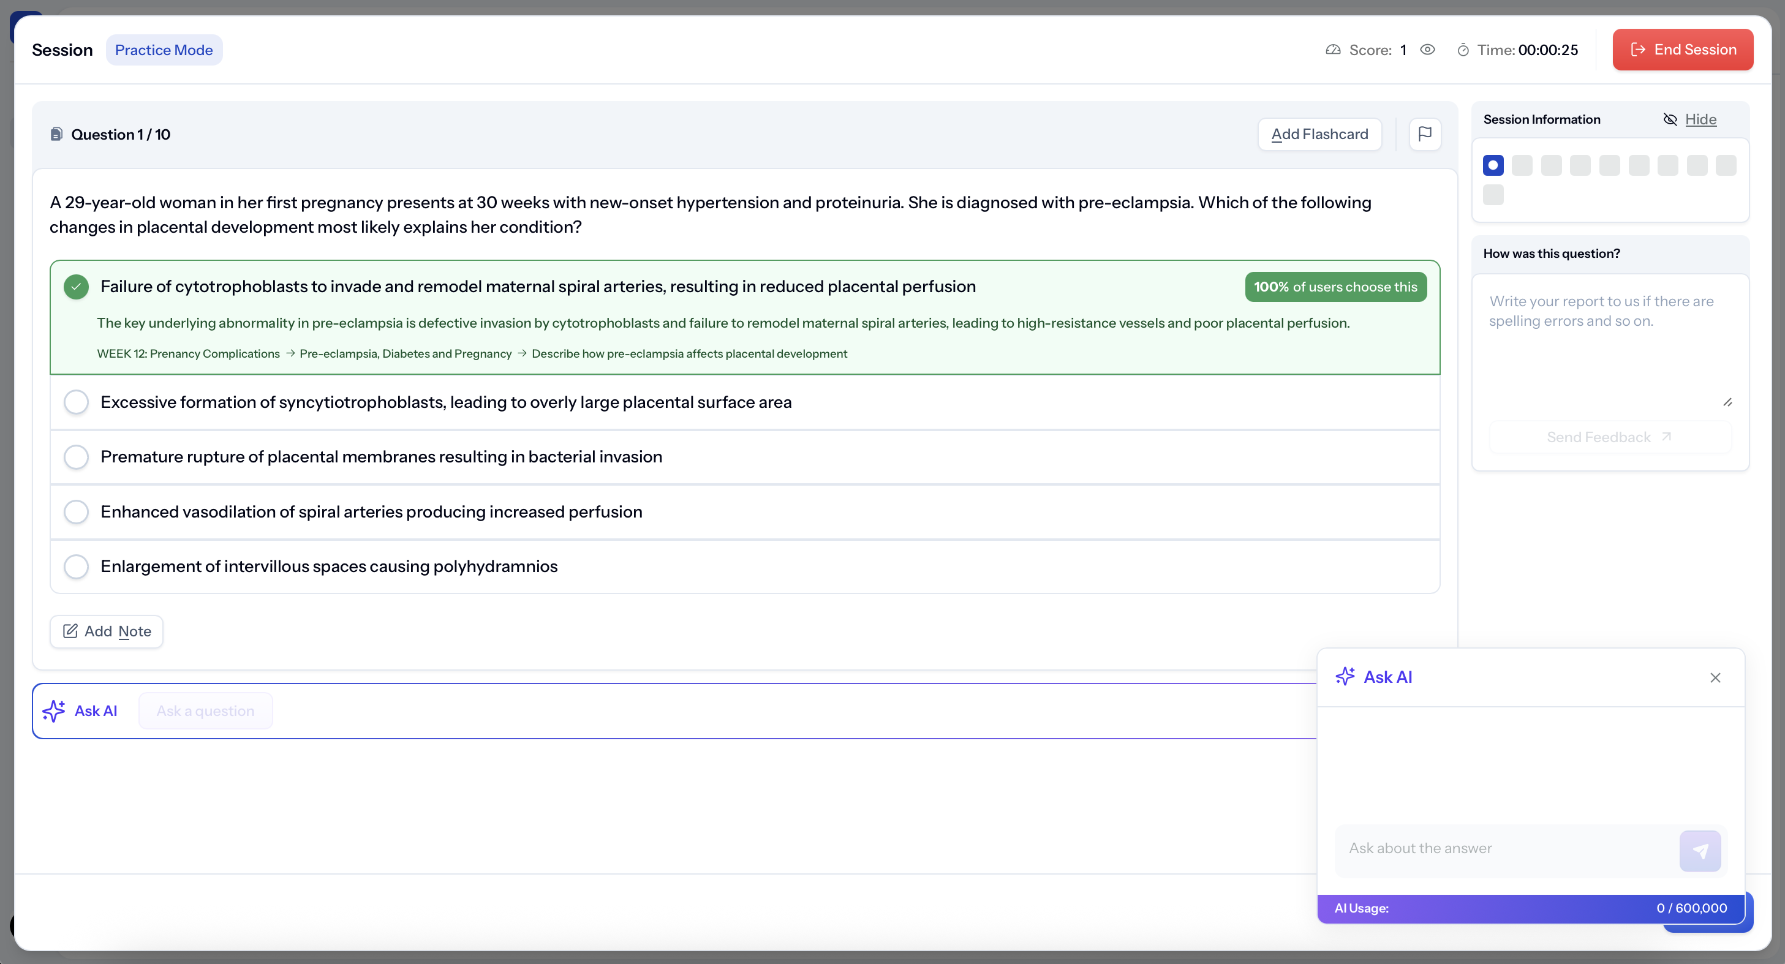
Task: Jump to question 2 in session grid
Action: tap(1522, 165)
